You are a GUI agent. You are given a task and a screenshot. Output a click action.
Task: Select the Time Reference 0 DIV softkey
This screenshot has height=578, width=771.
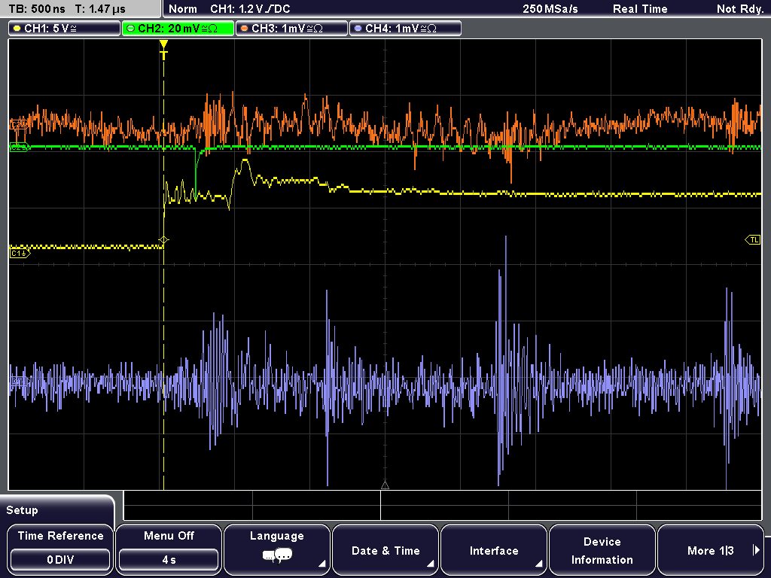(60, 549)
